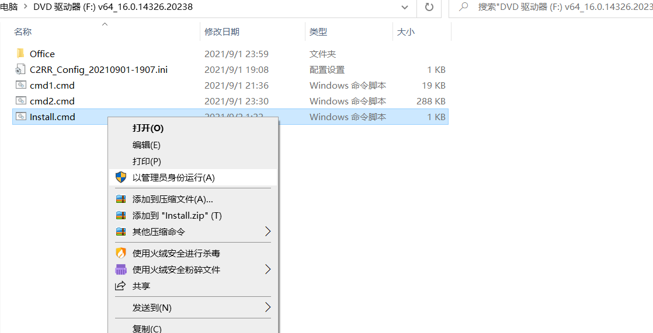Image resolution: width=653 pixels, height=333 pixels.
Task: Select 以管理员身份运行(A)
Action: pos(192,177)
